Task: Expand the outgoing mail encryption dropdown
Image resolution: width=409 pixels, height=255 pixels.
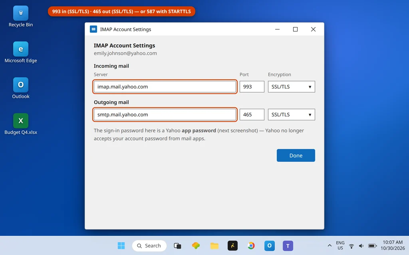Action: click(x=291, y=114)
